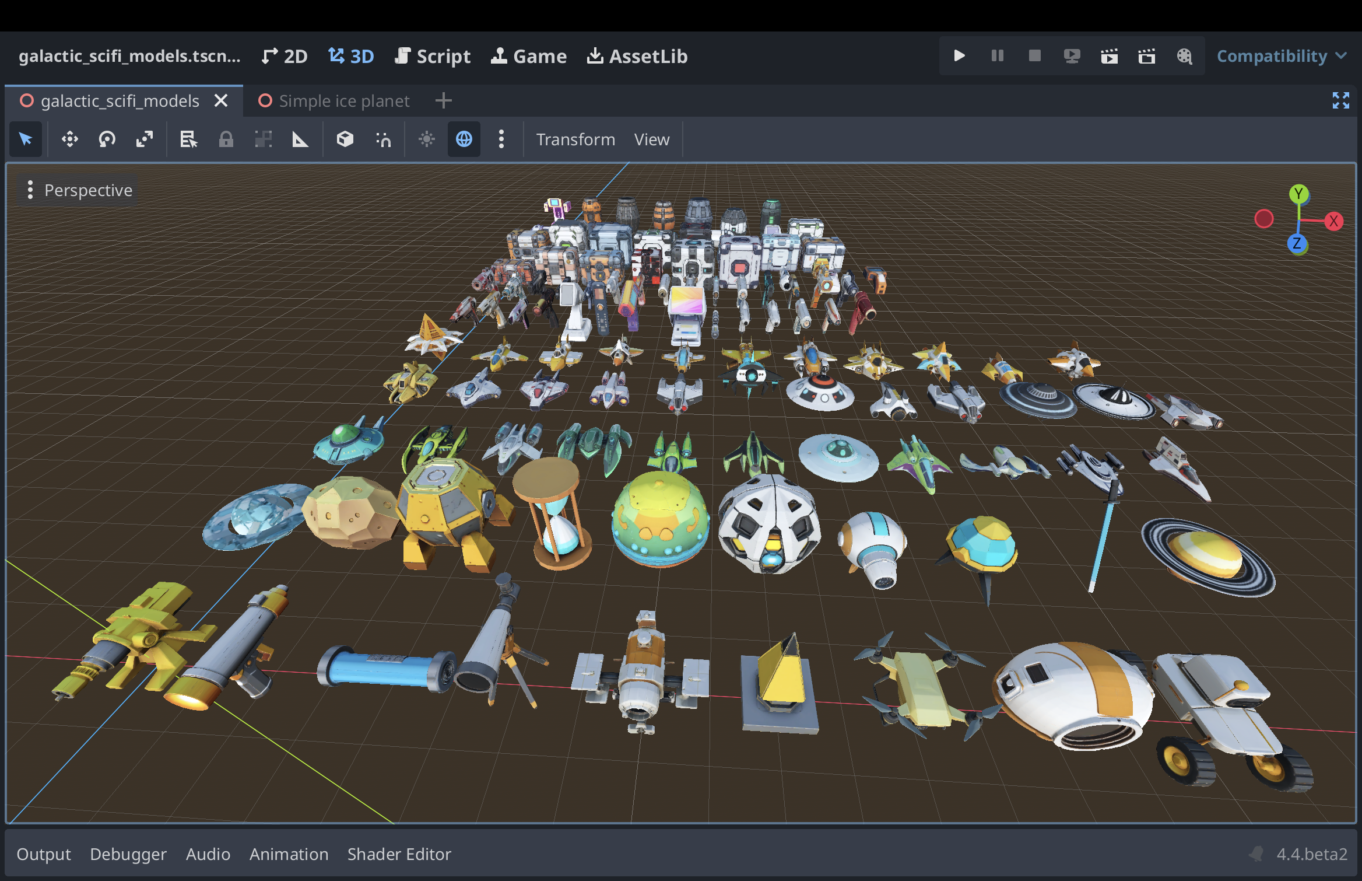
Task: Open the list of selectable nodes
Action: (x=189, y=139)
